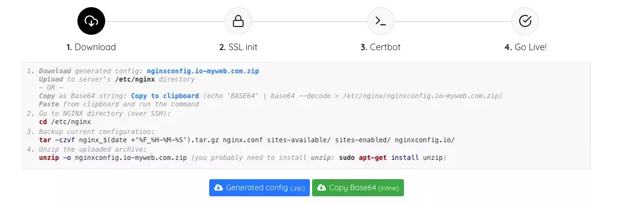Download the nginxconfig.io-myweb.com.zip link

click(x=203, y=71)
